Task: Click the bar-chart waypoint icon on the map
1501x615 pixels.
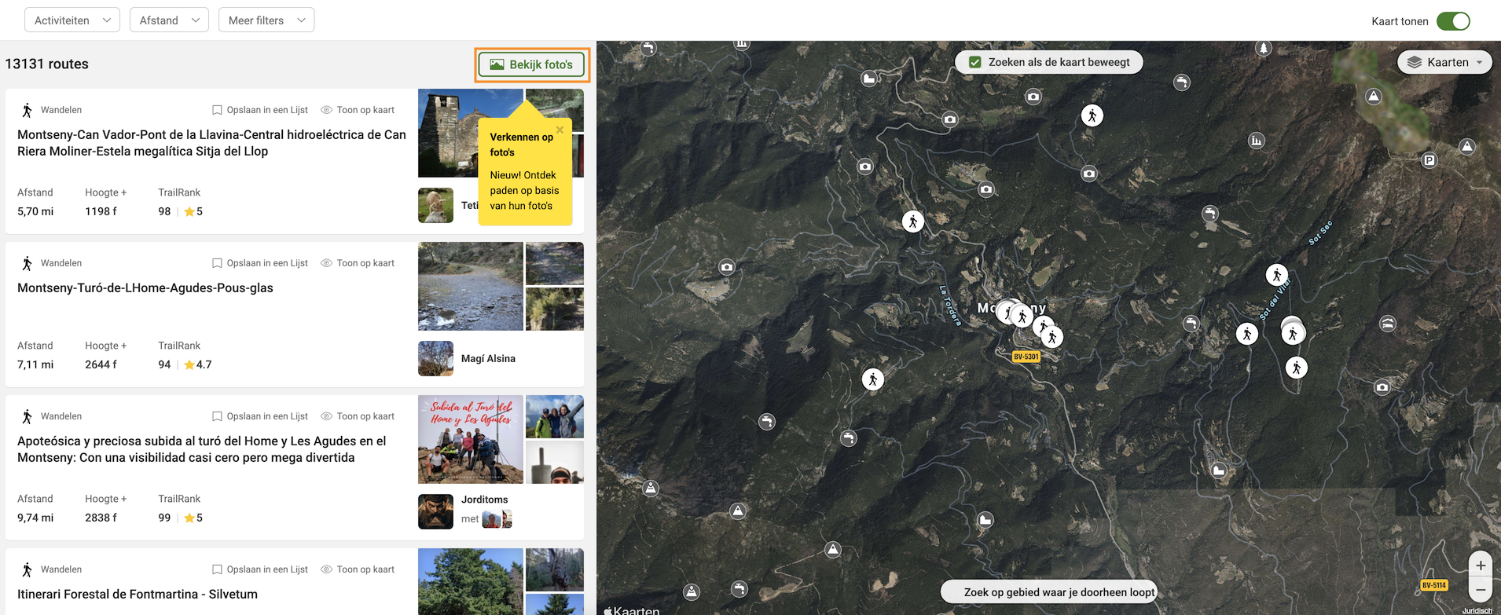Action: (1257, 141)
